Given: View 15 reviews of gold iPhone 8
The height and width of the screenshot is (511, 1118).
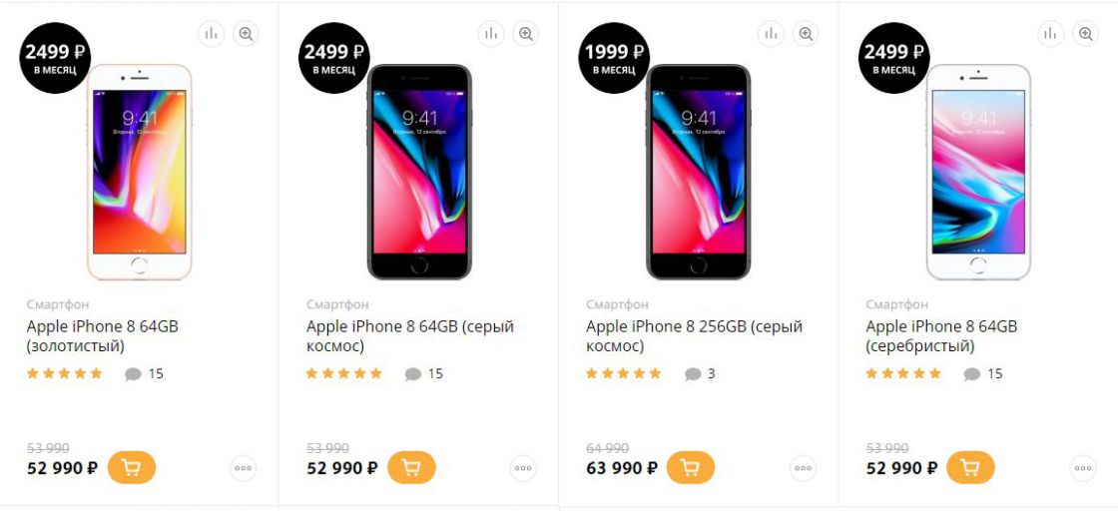Looking at the screenshot, I should (x=145, y=373).
